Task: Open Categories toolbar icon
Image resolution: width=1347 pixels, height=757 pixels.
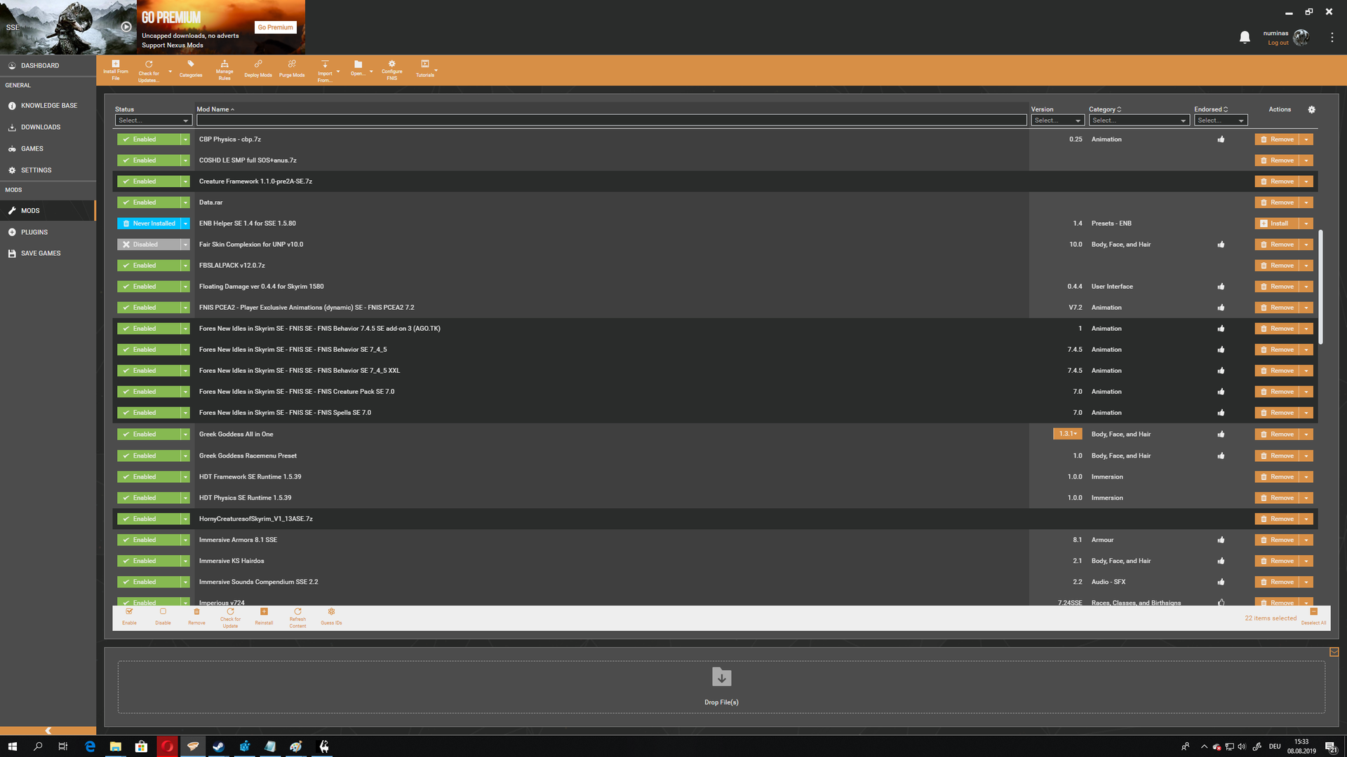Action: (x=190, y=69)
